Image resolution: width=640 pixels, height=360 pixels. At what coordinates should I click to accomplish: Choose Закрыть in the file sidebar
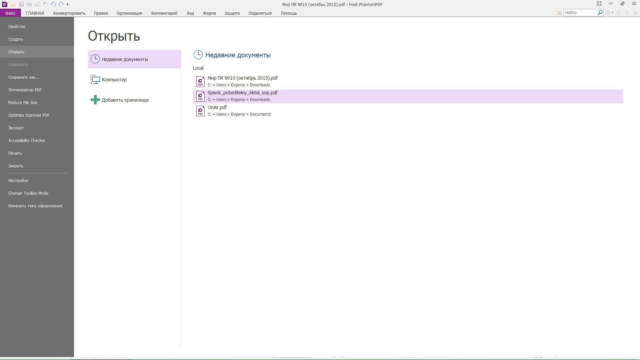(x=37, y=166)
